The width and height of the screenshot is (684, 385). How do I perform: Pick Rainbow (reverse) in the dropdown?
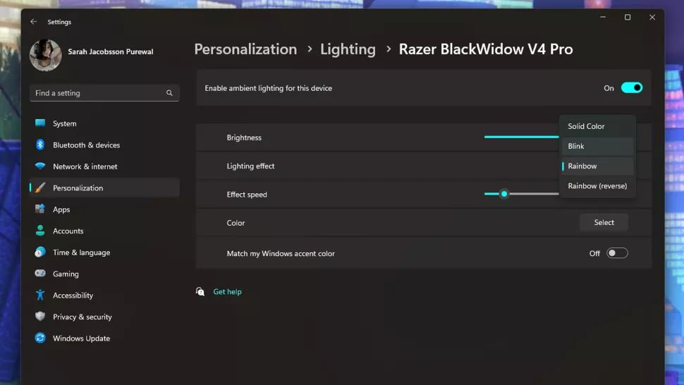click(597, 186)
